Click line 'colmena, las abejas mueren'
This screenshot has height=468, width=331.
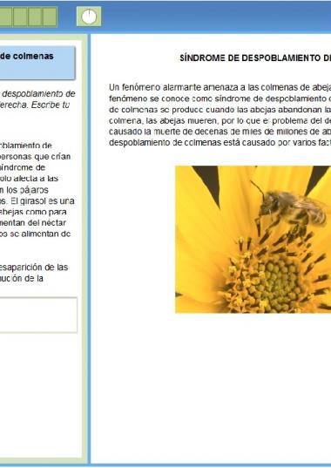(x=220, y=120)
